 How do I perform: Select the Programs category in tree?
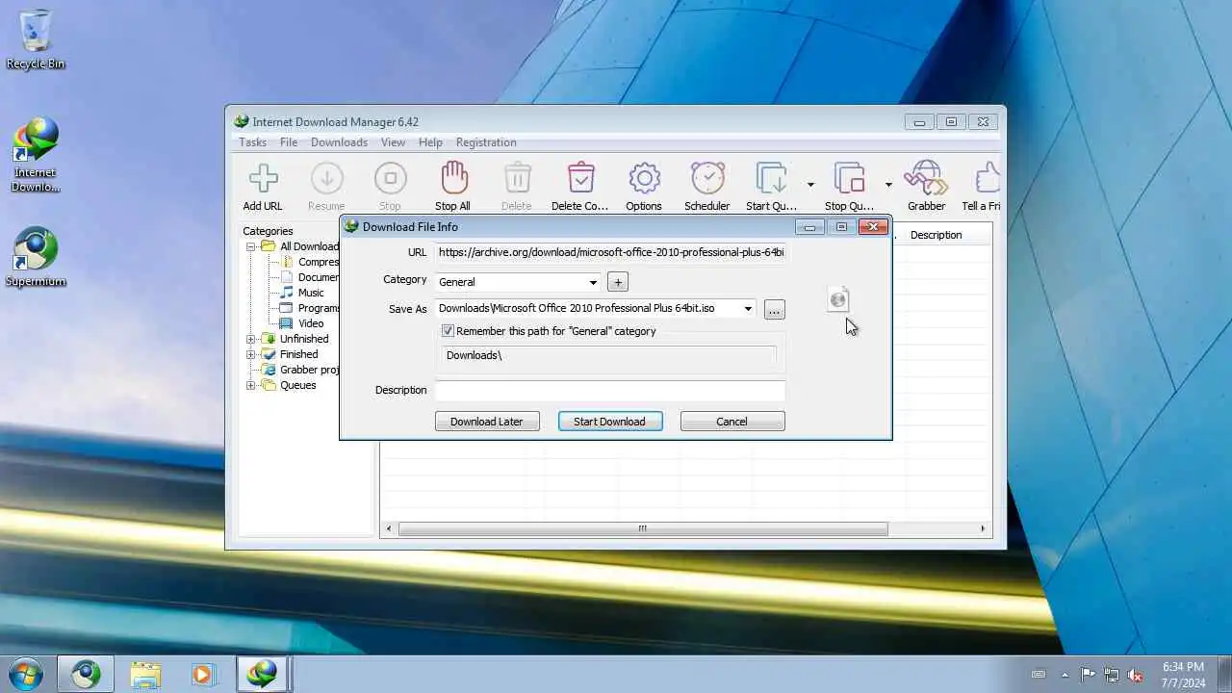[319, 308]
